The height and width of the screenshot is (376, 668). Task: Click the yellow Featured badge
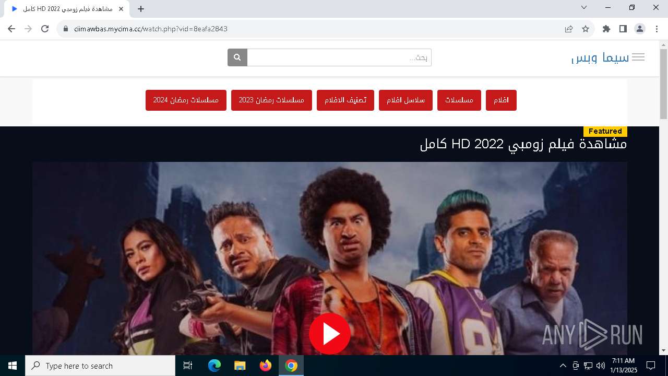[605, 131]
